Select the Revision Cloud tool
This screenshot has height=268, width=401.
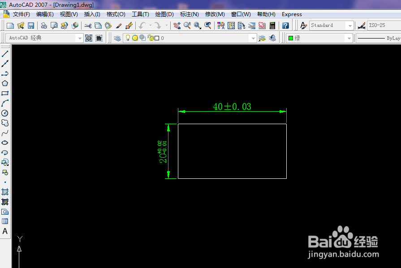pyautogui.click(x=5, y=123)
